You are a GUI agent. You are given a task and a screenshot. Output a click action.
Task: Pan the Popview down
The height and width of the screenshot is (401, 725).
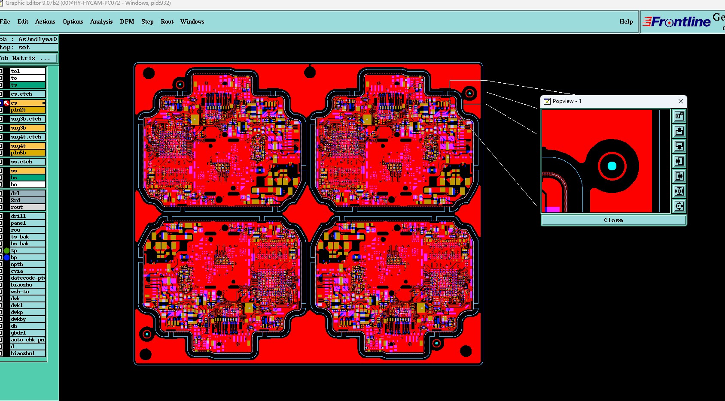coord(679,146)
